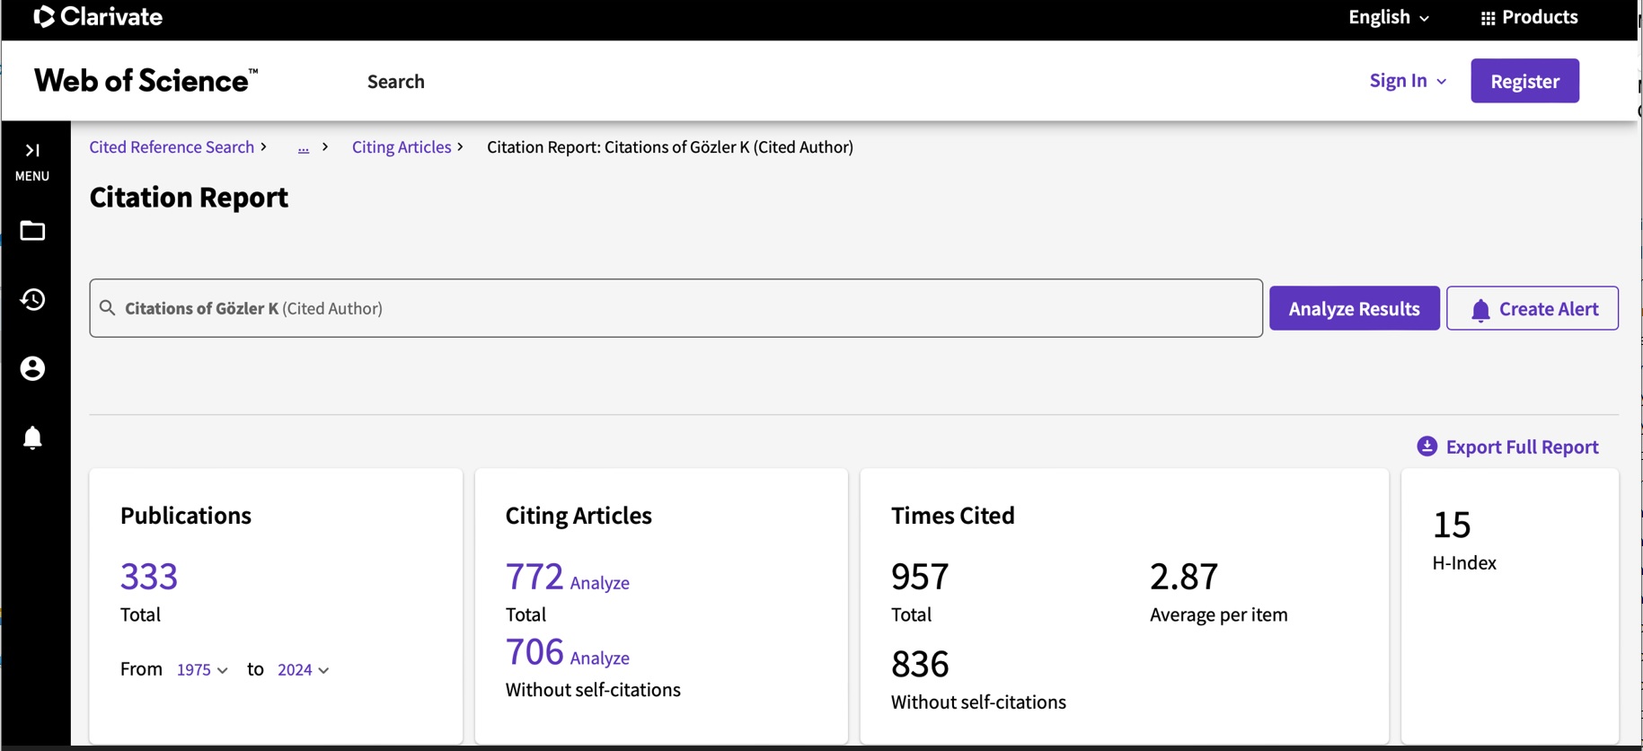
Task: Click Export Full Report link
Action: coord(1522,446)
